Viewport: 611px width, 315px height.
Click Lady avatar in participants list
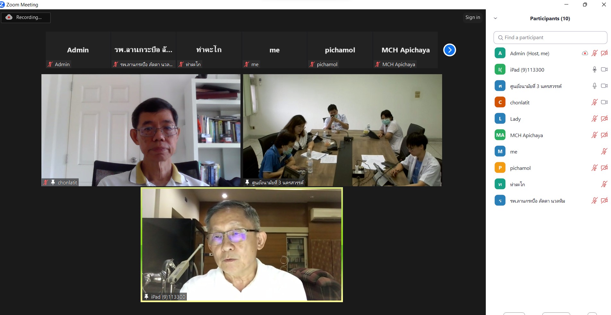click(500, 119)
